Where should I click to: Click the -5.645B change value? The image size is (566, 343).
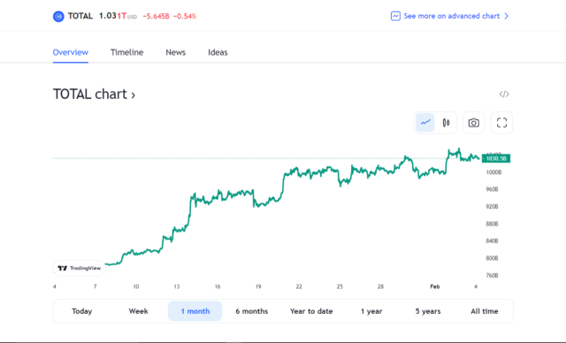(x=156, y=16)
